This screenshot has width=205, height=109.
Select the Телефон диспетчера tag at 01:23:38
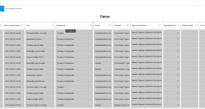pos(35,93)
